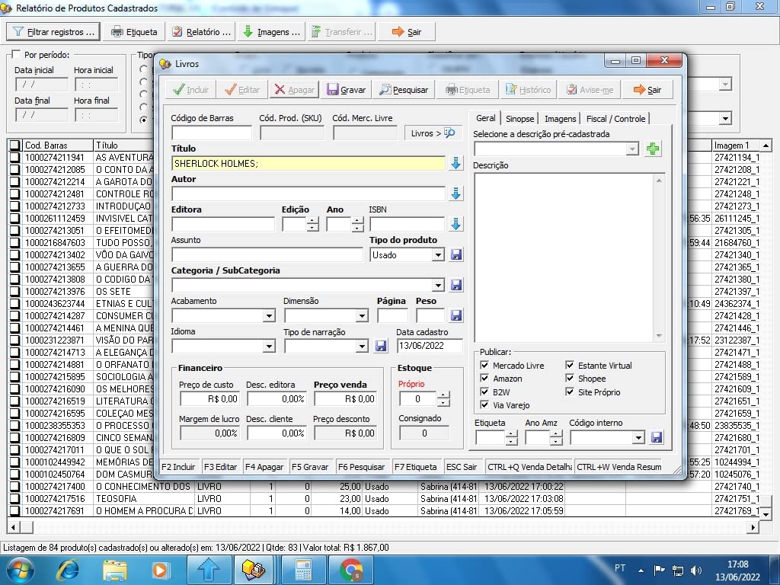Open the Acabamento dropdown
The width and height of the screenshot is (780, 585).
(x=269, y=315)
